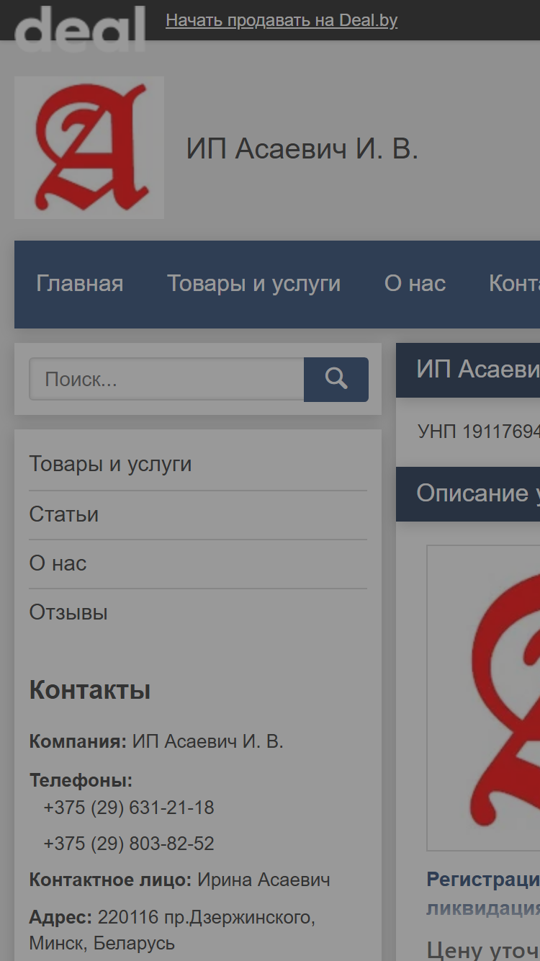
Task: Click the search magnifier button
Action: 336,379
